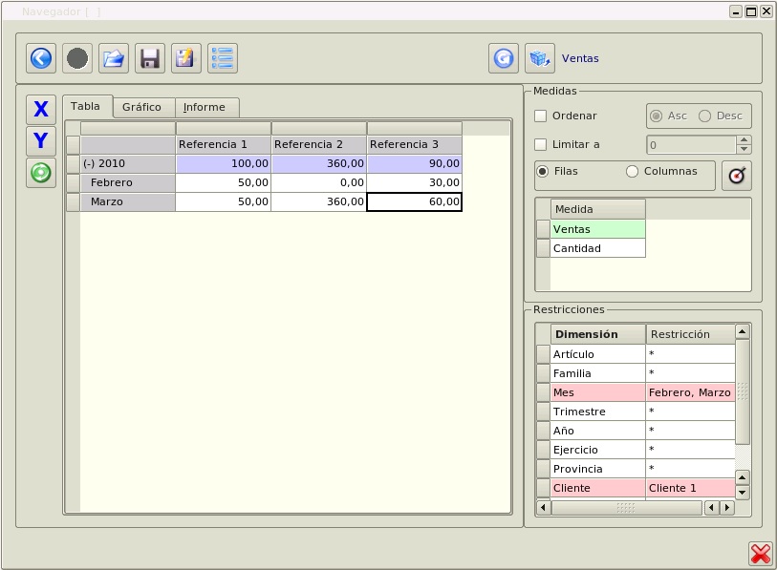Click the green swap axes icon

(41, 173)
